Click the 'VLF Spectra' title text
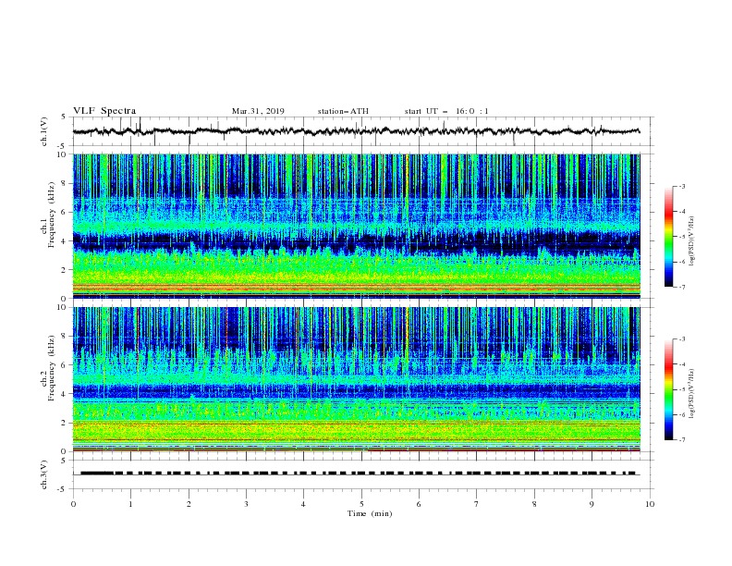The width and height of the screenshot is (732, 566). 104,111
